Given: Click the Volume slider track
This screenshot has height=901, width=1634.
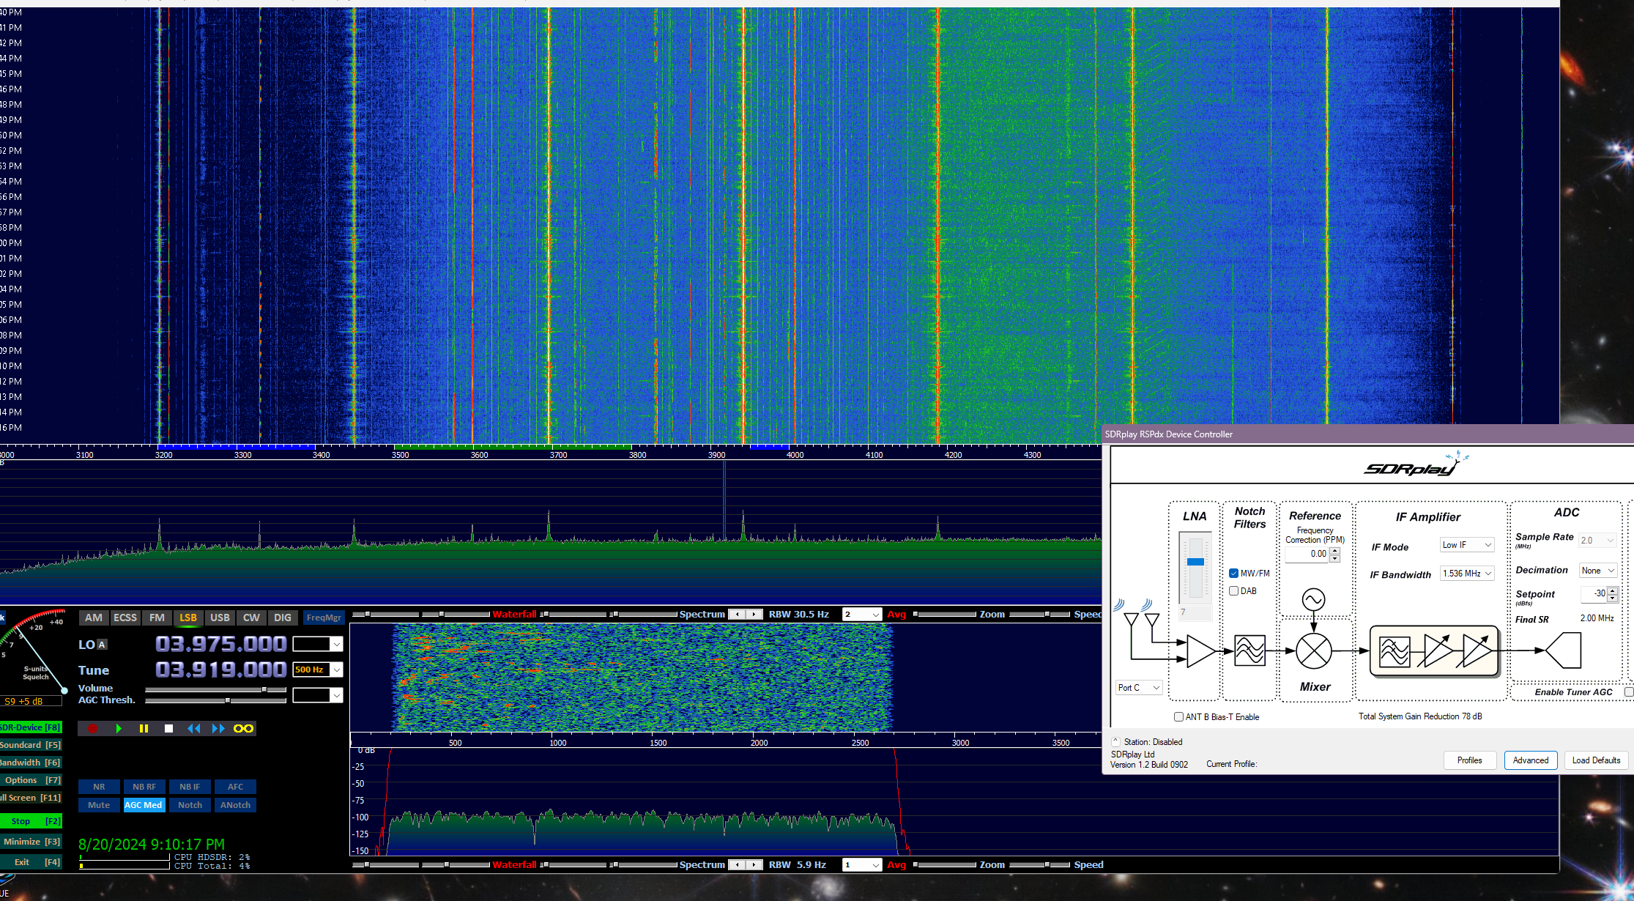Looking at the screenshot, I should pyautogui.click(x=205, y=689).
